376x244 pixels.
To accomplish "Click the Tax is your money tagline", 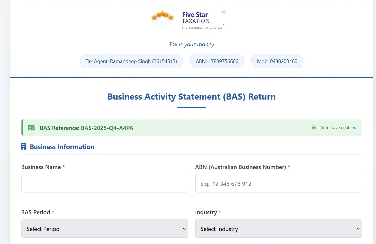I will click(192, 44).
